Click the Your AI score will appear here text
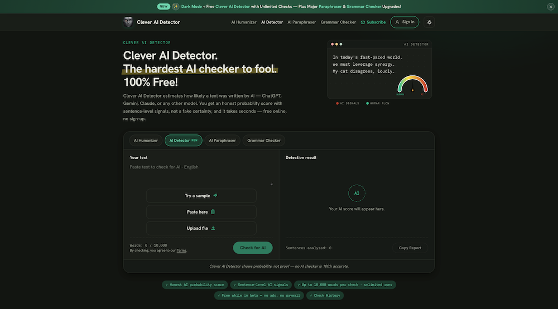 coord(357,209)
